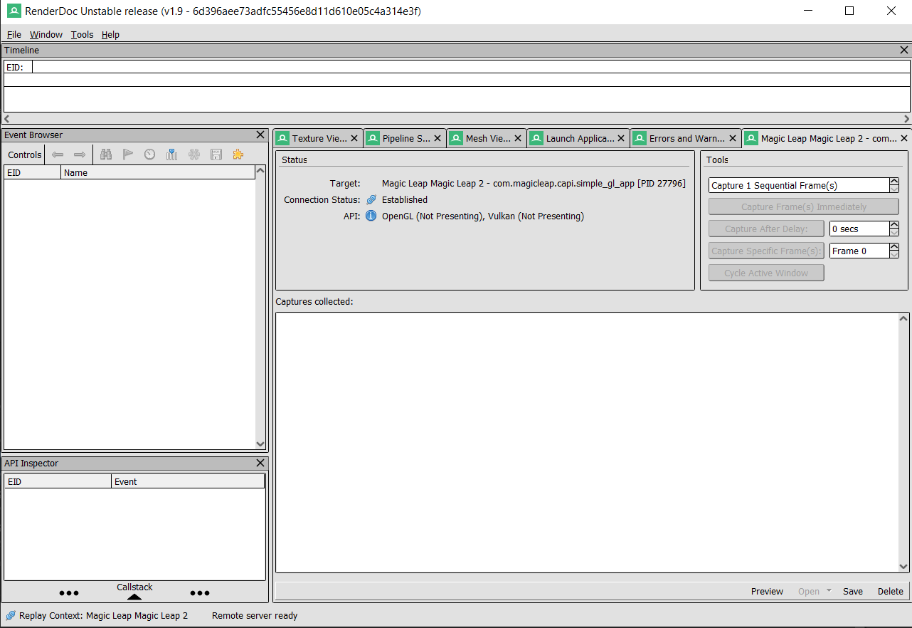This screenshot has height=628, width=912.
Task: Click Capture After Delay button
Action: [x=766, y=229]
